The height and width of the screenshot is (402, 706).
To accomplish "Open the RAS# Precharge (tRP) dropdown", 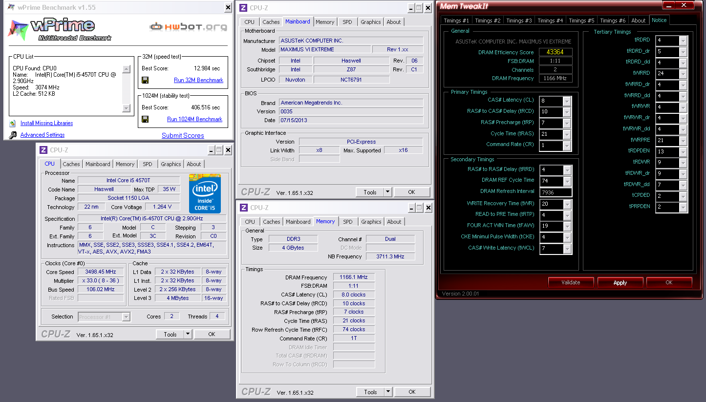I will click(567, 124).
